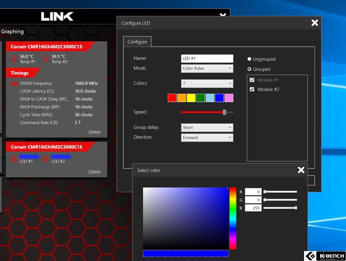This screenshot has width=346, height=261.
Task: Switch to the Configure tab
Action: (x=137, y=42)
